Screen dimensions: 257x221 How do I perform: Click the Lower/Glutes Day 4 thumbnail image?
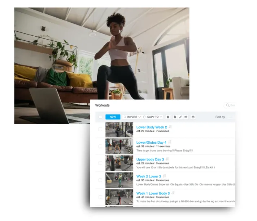[119, 146]
